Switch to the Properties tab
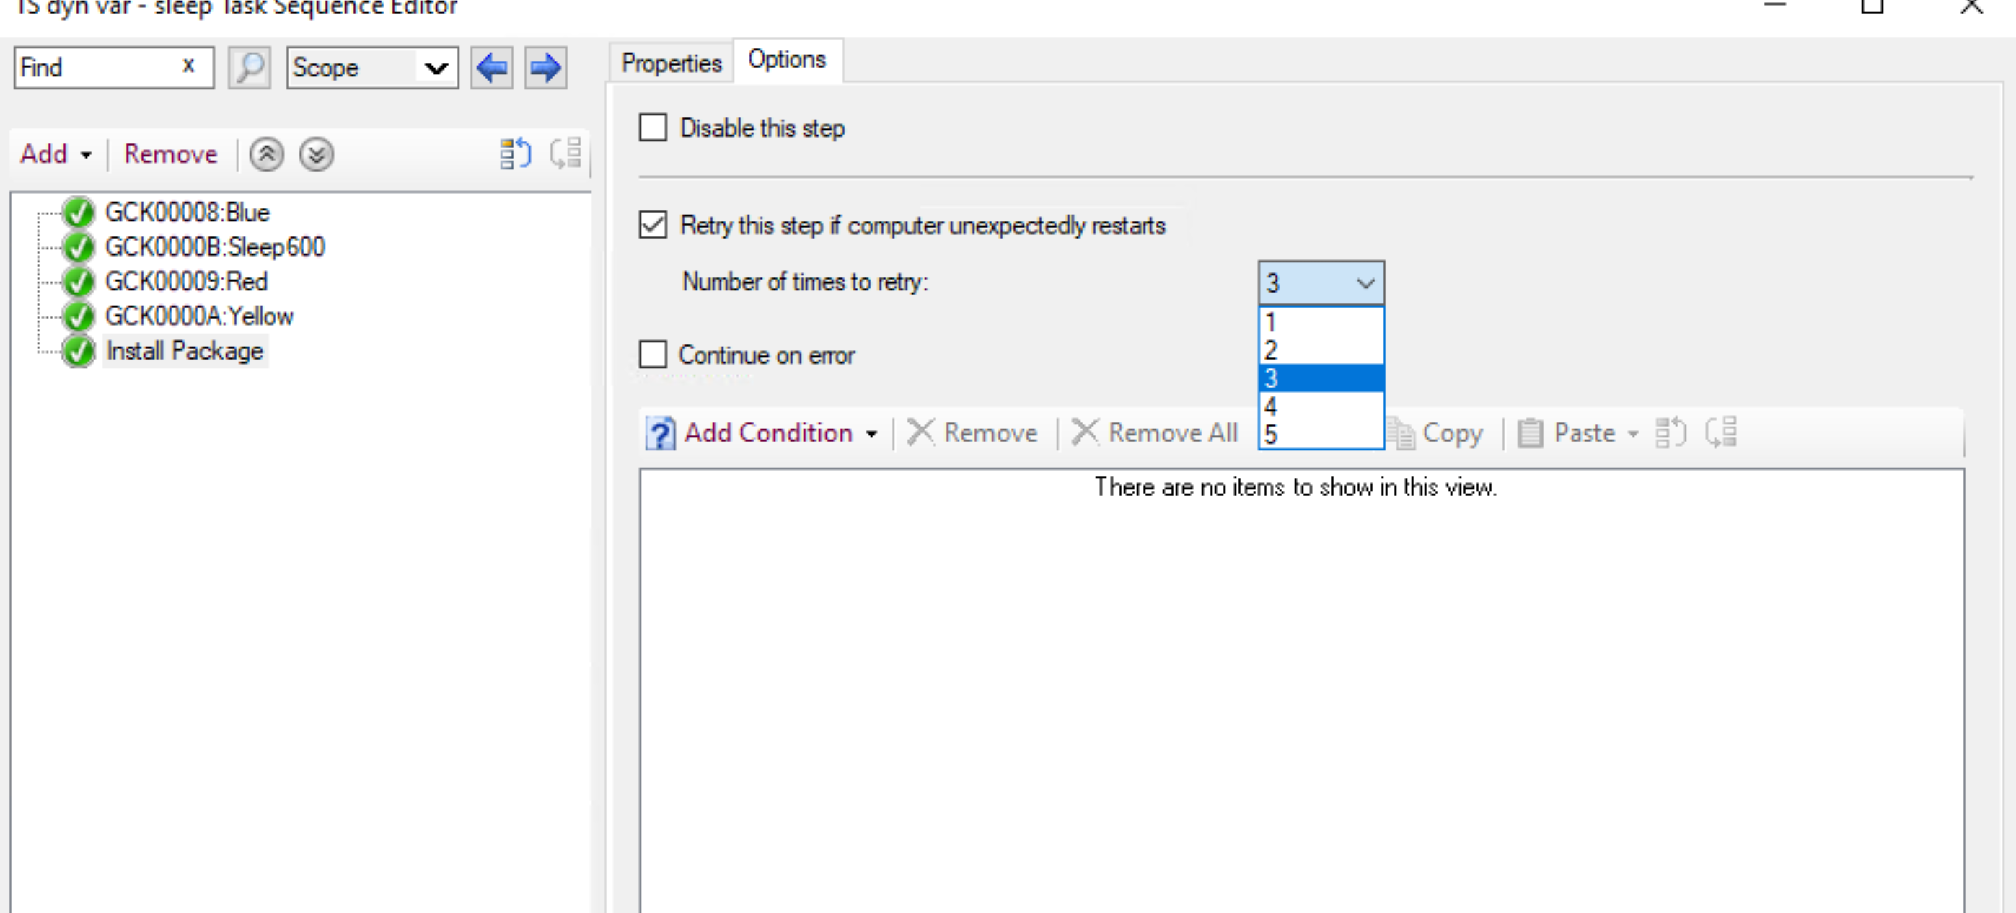 670,61
